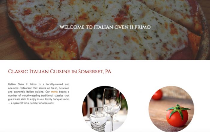210x132 pixels.
Task: Click the "Welcome to Italian Oven II Primo" banner title
Action: tap(105, 27)
